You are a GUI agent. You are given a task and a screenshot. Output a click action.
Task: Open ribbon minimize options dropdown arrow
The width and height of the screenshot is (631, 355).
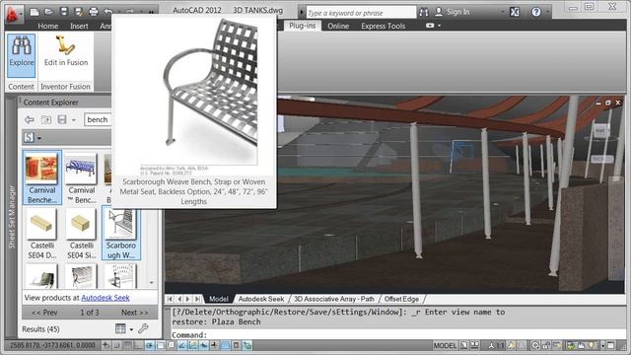(x=439, y=26)
